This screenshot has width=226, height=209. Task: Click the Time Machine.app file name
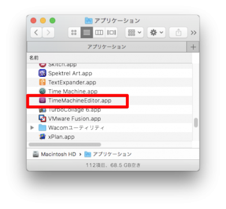pyautogui.click(x=73, y=92)
